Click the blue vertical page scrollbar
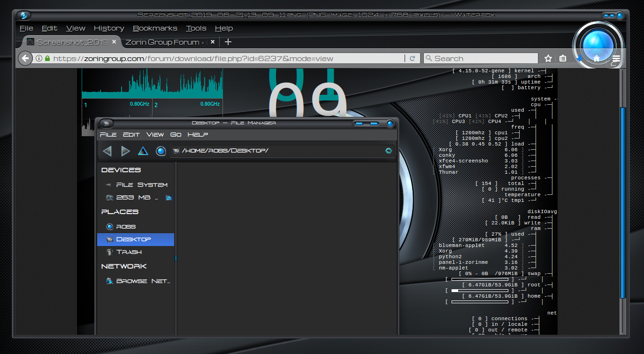The height and width of the screenshot is (354, 644). (623, 202)
